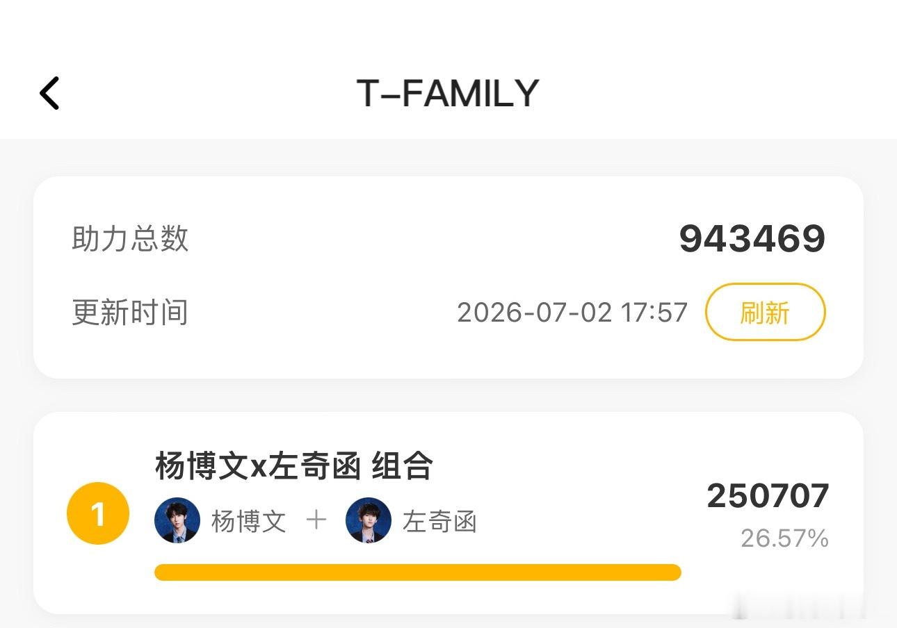Tap the 助力总数 label
Image resolution: width=897 pixels, height=628 pixels.
130,239
